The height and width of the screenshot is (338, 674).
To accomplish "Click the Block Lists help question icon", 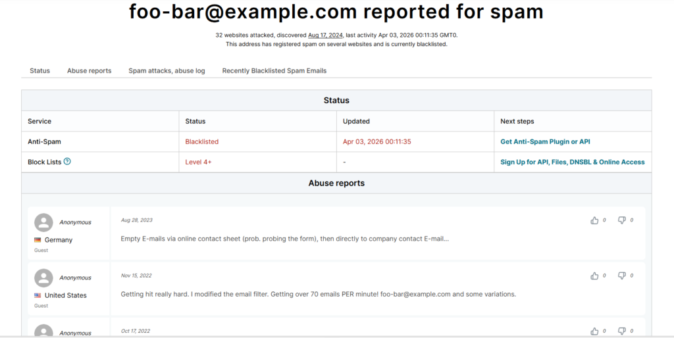I will (x=67, y=162).
